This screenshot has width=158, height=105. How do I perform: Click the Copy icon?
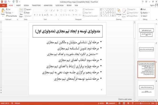click(7, 13)
